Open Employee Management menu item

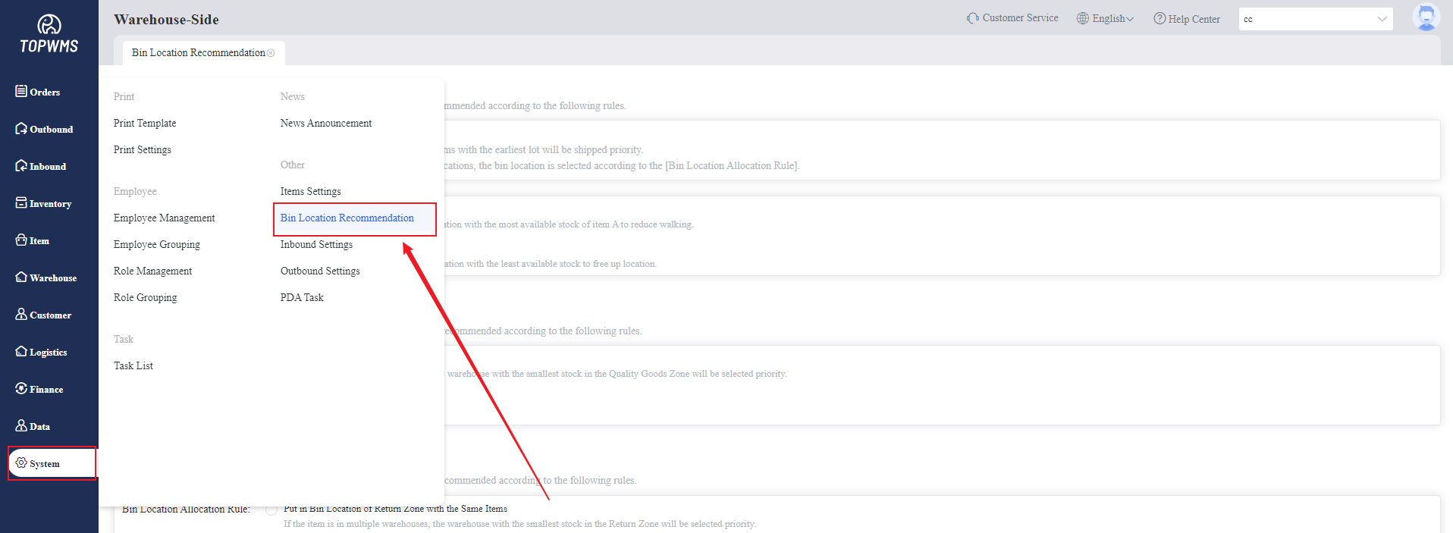[x=164, y=218]
